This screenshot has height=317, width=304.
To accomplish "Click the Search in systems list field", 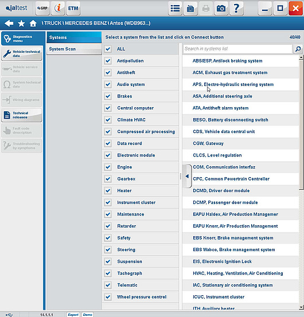I will coord(237,49).
